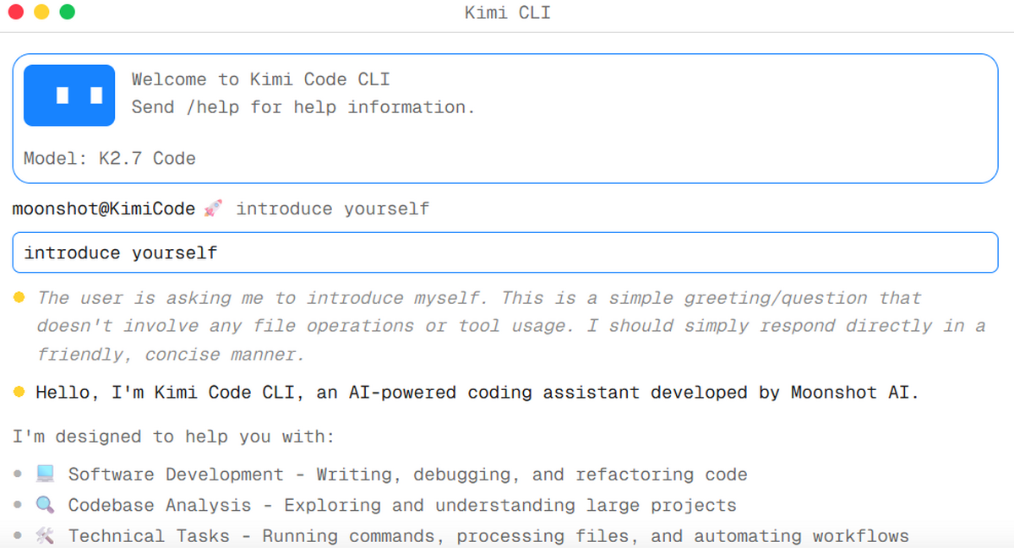The width and height of the screenshot is (1014, 548).
Task: Click the "Kimi CLI" window title
Action: pyautogui.click(x=507, y=13)
